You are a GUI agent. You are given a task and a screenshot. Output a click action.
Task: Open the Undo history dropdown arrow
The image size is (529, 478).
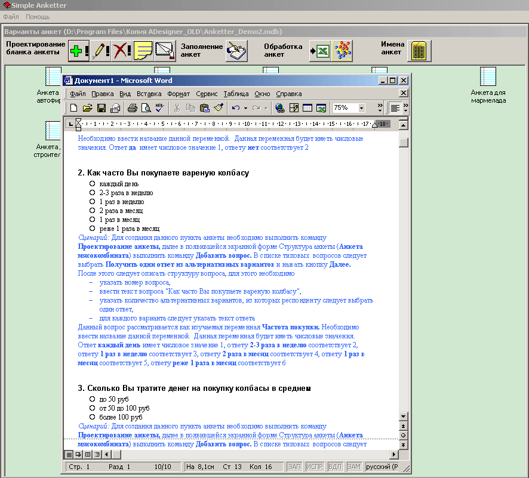[x=245, y=108]
